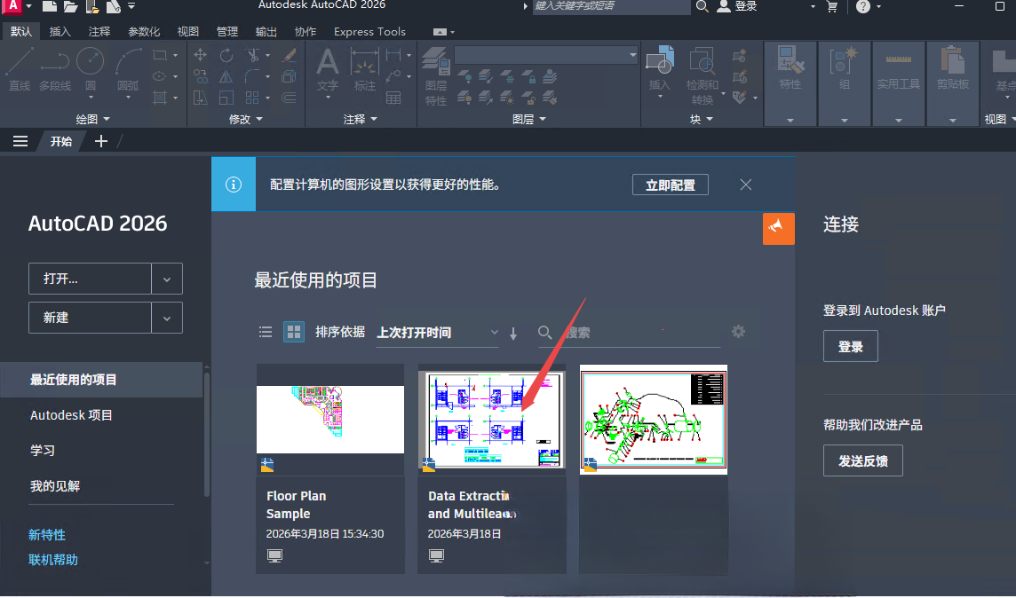Switch to the 注释 ribbon tab
The height and width of the screenshot is (598, 1016).
click(x=99, y=31)
